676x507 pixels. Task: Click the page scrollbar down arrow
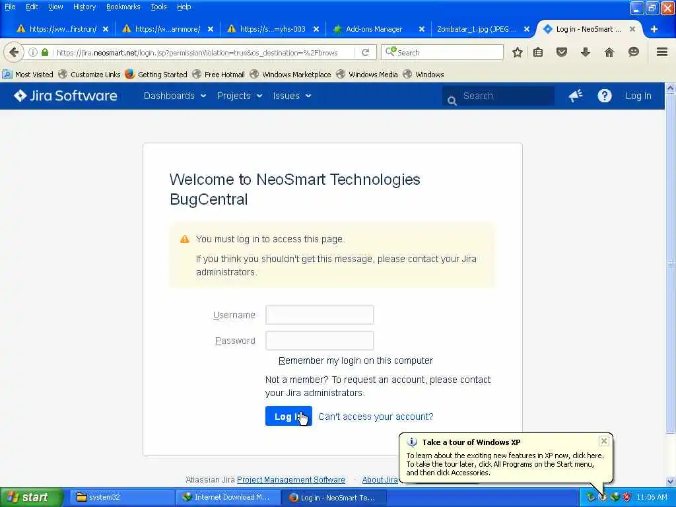(x=671, y=481)
